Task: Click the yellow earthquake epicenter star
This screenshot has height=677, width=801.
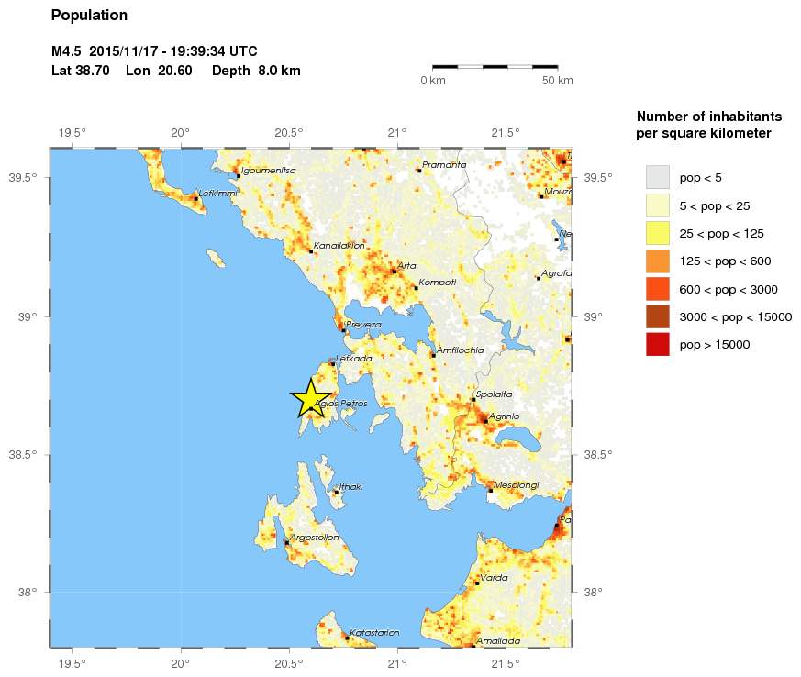Action: (x=311, y=398)
